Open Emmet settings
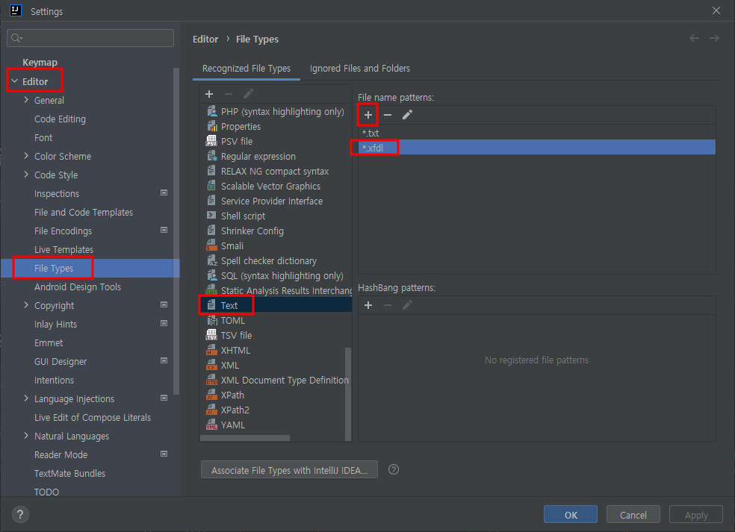 coord(49,342)
